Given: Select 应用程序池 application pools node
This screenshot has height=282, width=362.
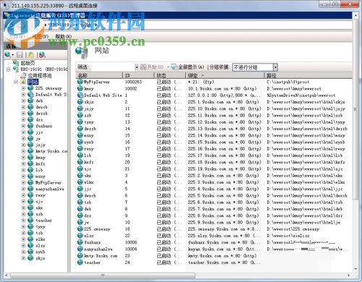Looking at the screenshot, I should click(x=40, y=76).
